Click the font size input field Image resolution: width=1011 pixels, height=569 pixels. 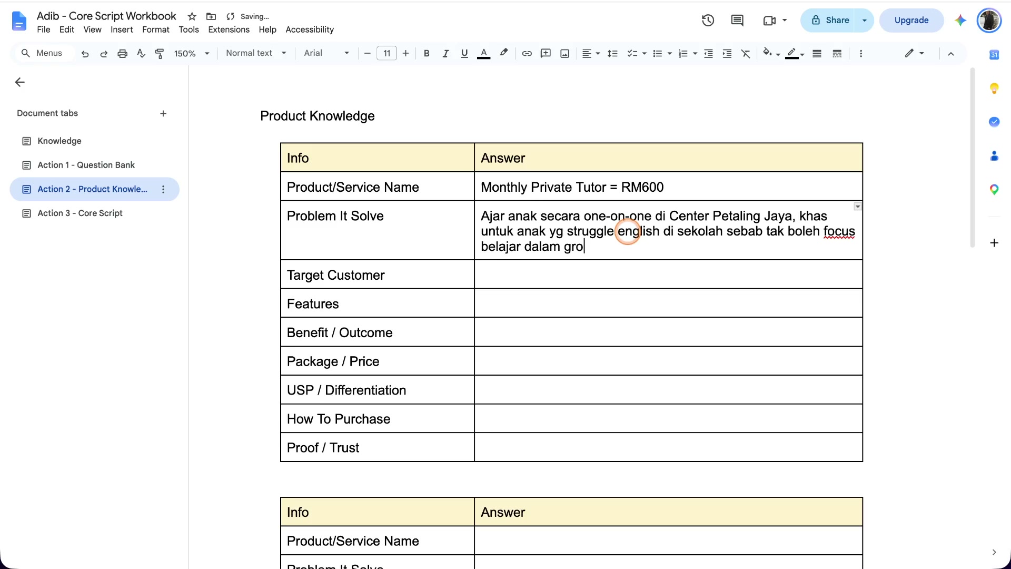387,53
